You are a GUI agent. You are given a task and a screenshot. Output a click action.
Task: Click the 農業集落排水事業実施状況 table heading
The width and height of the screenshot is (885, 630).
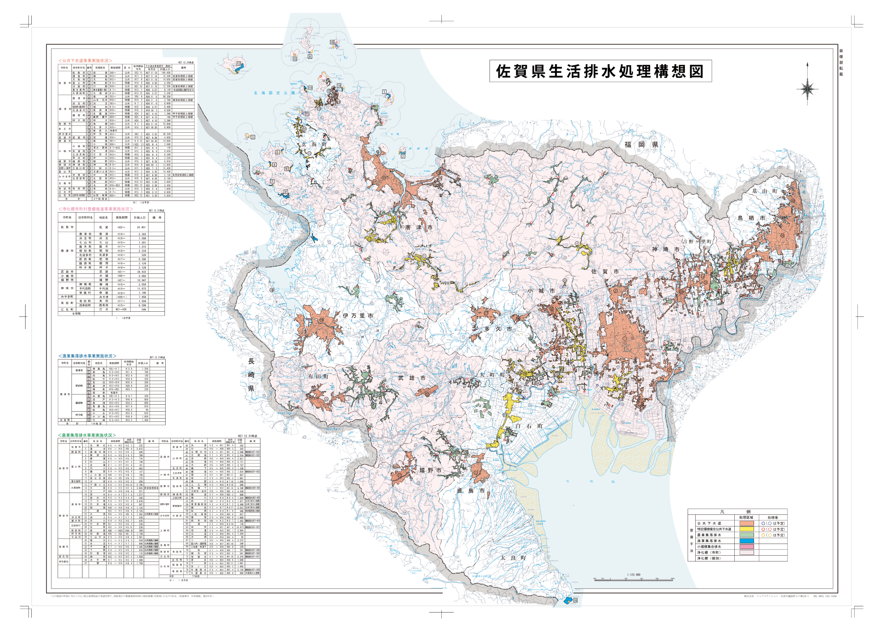tap(87, 435)
